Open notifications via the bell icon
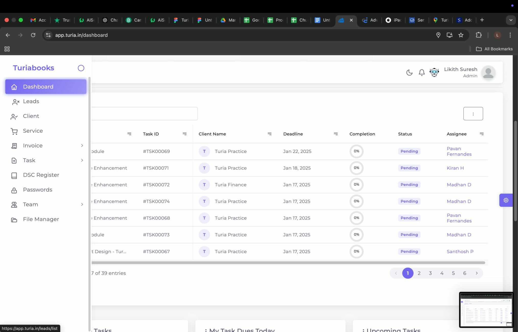This screenshot has width=518, height=332. pyautogui.click(x=422, y=73)
